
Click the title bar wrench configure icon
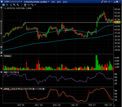(x=102, y=2)
